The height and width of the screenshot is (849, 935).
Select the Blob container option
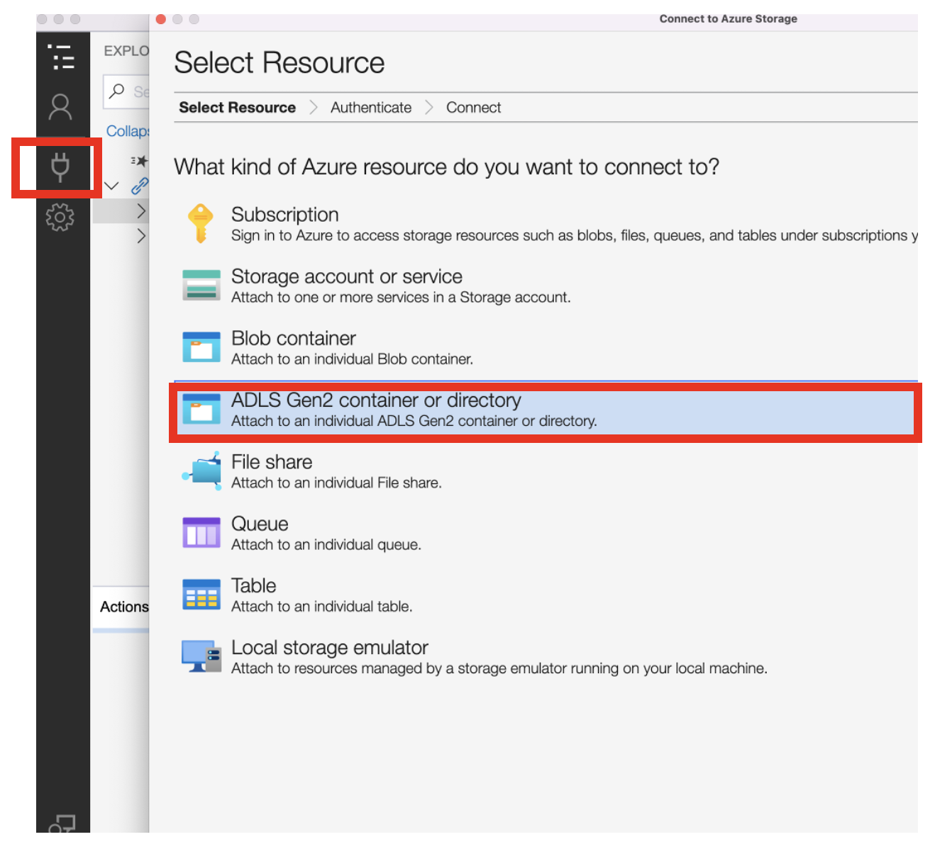click(546, 347)
